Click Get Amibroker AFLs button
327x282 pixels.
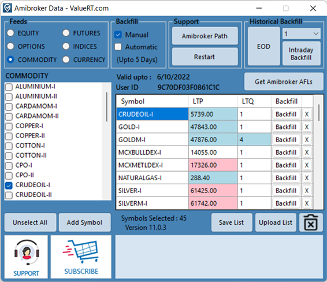click(284, 81)
